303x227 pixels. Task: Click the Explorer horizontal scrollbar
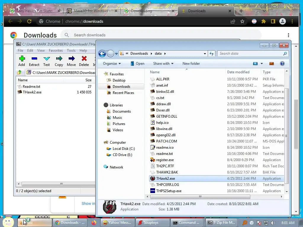click(200, 197)
